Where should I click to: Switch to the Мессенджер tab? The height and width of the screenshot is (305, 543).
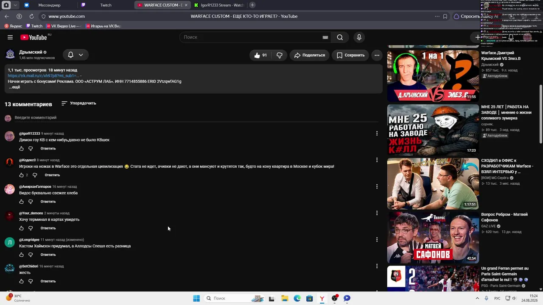pyautogui.click(x=49, y=5)
